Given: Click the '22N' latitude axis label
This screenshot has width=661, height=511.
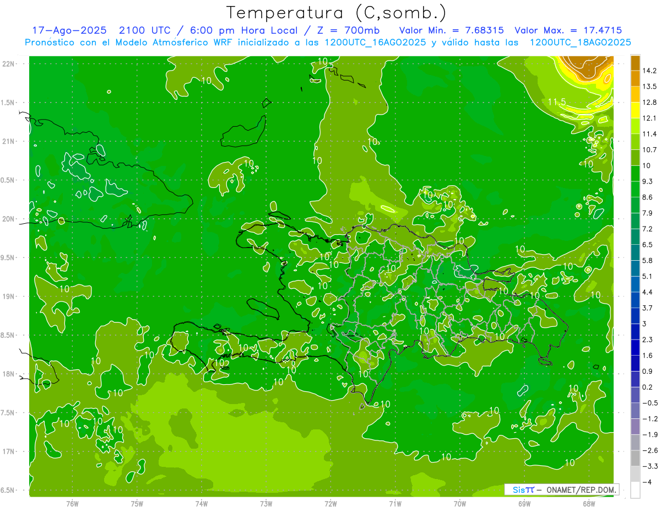Looking at the screenshot, I should pos(8,64).
